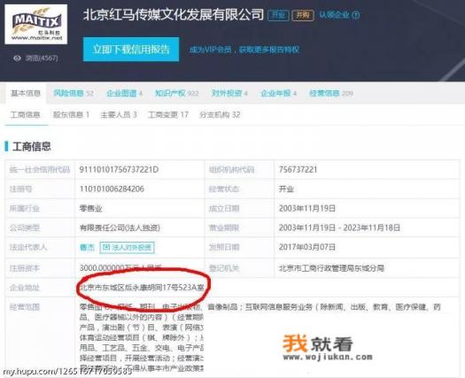Select the 主要人员 3 sub-tab

click(119, 115)
